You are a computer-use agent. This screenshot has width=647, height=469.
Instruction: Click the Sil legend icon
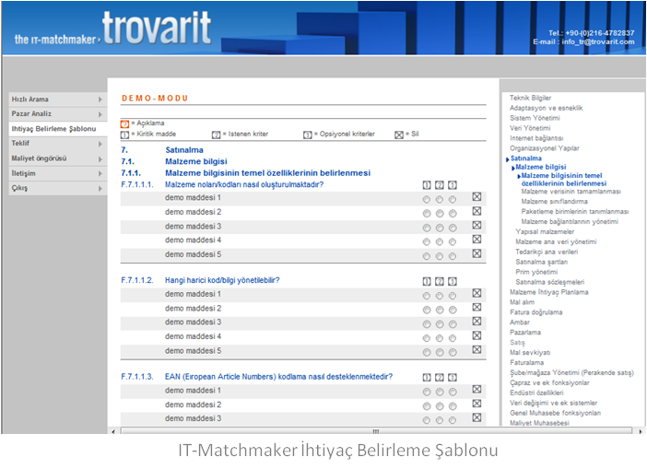(398, 135)
